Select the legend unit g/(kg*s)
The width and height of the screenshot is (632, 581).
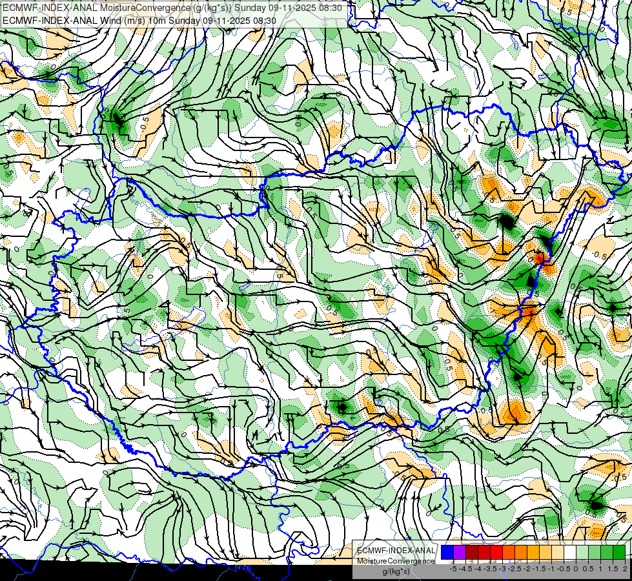point(396,571)
